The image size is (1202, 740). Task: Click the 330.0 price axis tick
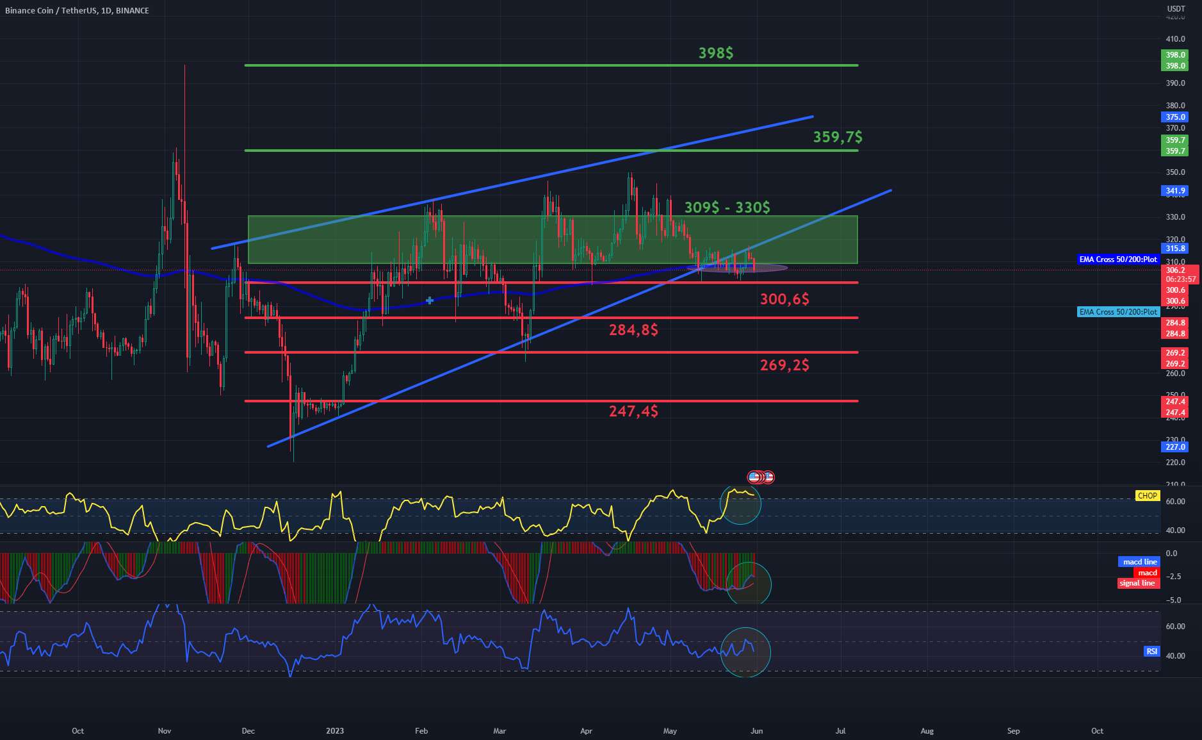click(x=1175, y=217)
